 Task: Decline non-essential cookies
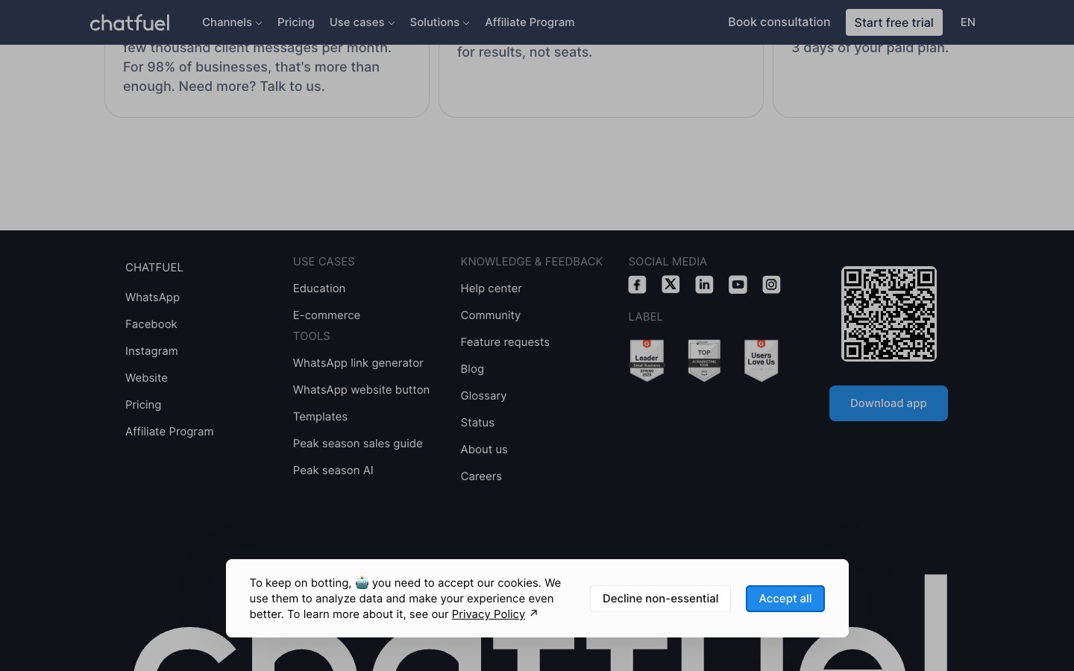660,598
